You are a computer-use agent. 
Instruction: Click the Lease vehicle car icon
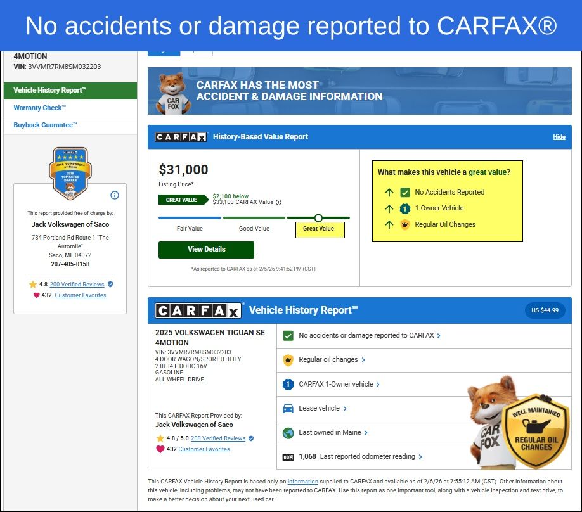(288, 409)
